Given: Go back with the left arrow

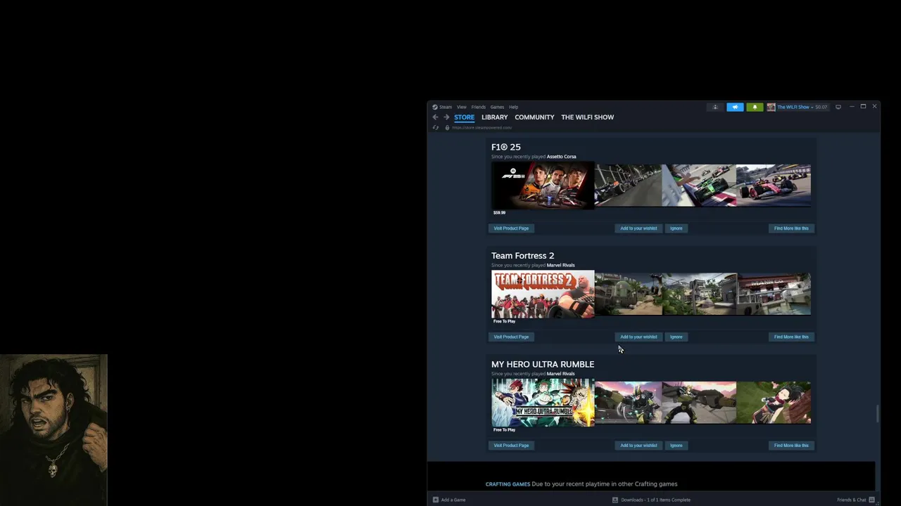Looking at the screenshot, I should 435,117.
